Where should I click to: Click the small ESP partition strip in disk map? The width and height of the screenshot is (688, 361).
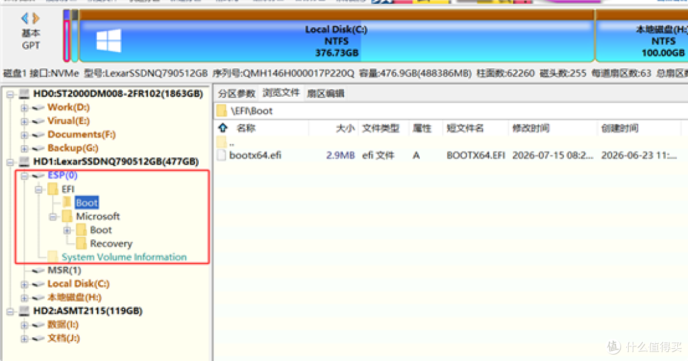(67, 36)
